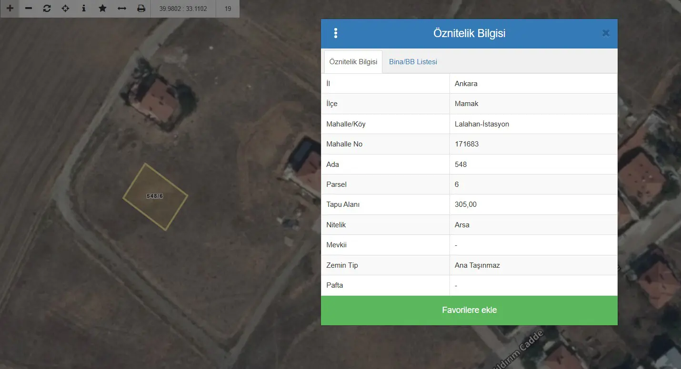
Task: Click the zoom level value 19
Action: coord(228,9)
